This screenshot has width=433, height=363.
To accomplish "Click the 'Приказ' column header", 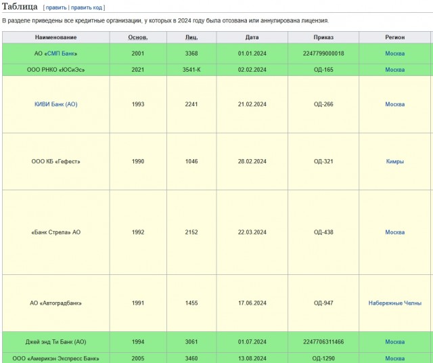I will pyautogui.click(x=323, y=37).
